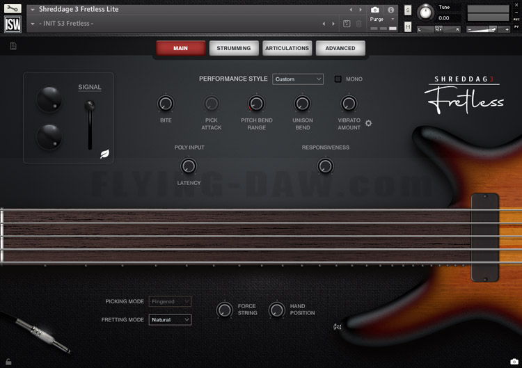The width and height of the screenshot is (522, 368).
Task: Click the HAND POSITION knob
Action: click(277, 310)
